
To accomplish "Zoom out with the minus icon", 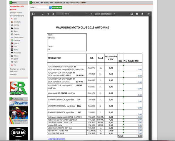I will tap(86, 14).
